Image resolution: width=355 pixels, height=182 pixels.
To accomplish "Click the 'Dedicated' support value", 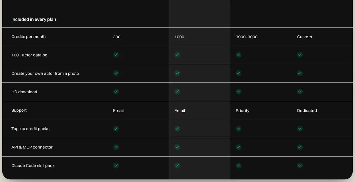I will pos(307,111).
